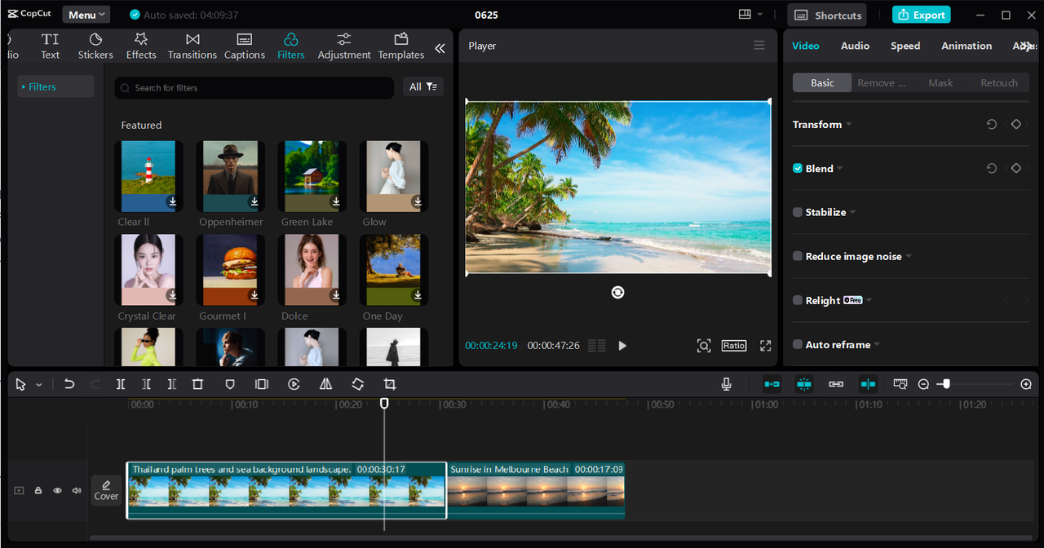
Task: Open the Transitions tab
Action: 192,46
